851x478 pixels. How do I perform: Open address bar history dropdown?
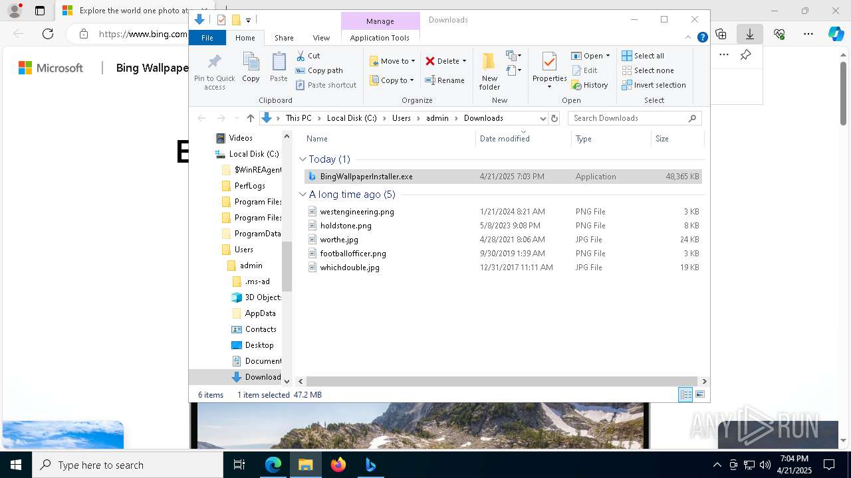coord(543,118)
